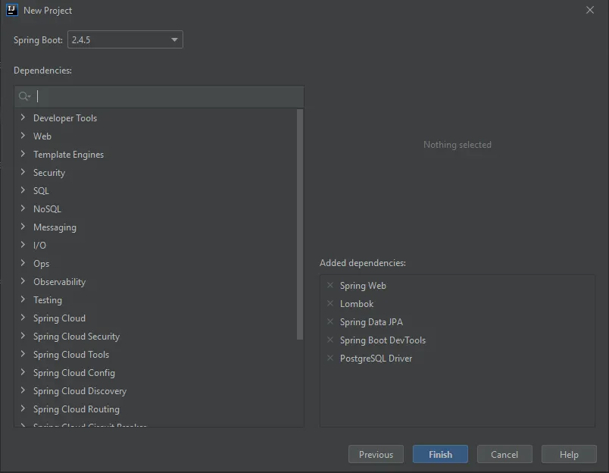Close the New Project dialog
Image resolution: width=609 pixels, height=473 pixels.
[x=589, y=10]
